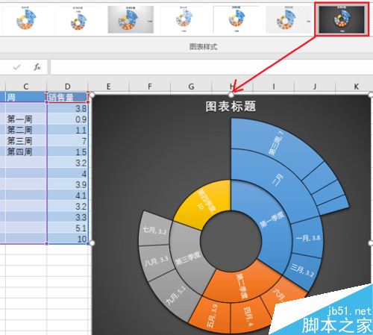Click the 第一周 cell
373x335 pixels.
point(26,119)
